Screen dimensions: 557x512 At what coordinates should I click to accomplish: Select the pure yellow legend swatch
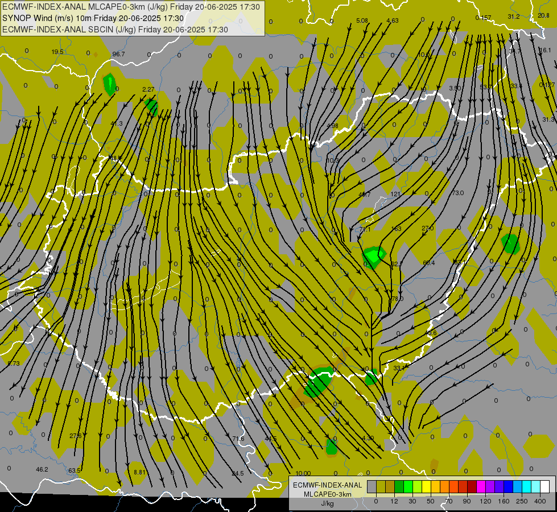427,486
